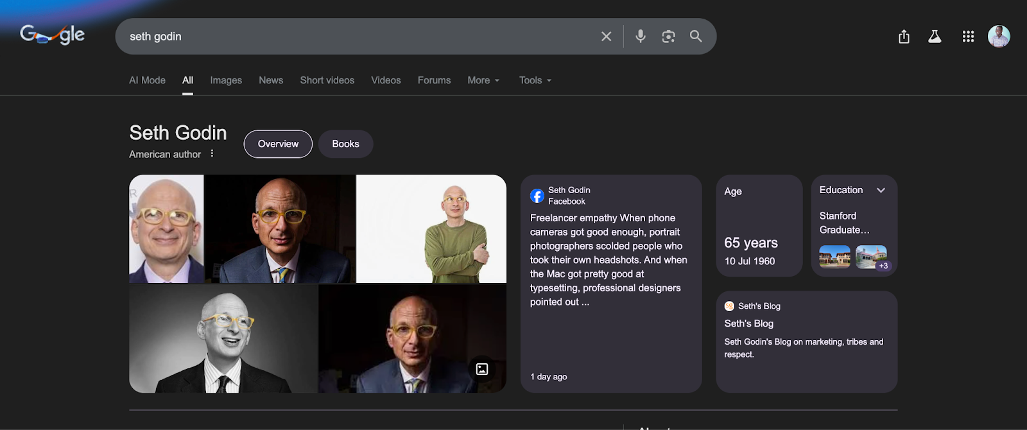1027x430 pixels.
Task: Clear the search box with the X icon
Action: click(606, 37)
